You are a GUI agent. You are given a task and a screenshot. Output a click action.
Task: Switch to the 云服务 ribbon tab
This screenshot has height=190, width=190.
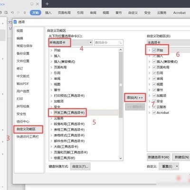[x=161, y=13]
